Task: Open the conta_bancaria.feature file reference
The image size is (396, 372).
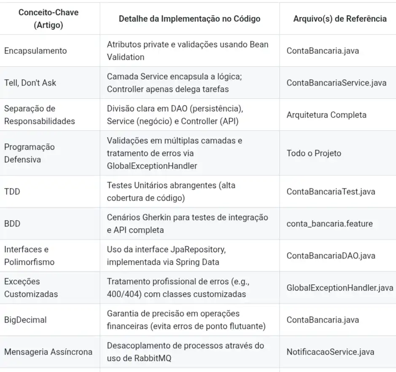Action: pos(329,224)
